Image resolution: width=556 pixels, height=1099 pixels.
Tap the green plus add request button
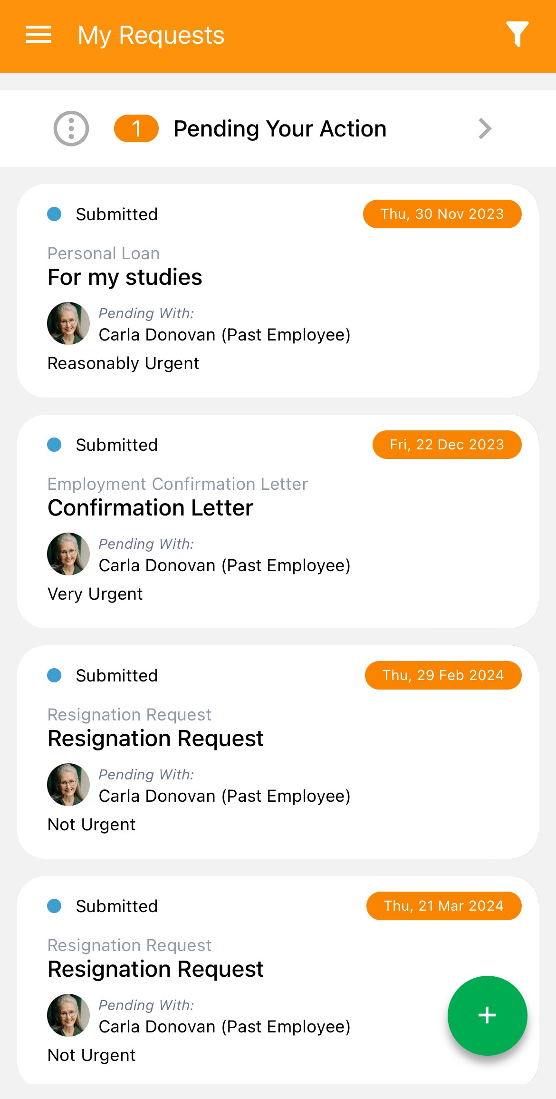[487, 1015]
